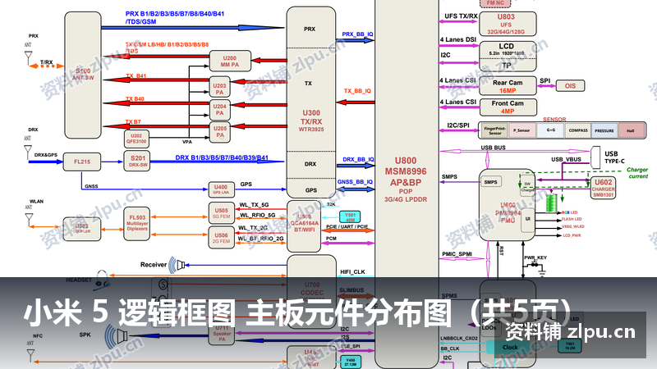This screenshot has height=369, width=657.
Task: Select the U502 Coupler block
Action: [x=81, y=229]
